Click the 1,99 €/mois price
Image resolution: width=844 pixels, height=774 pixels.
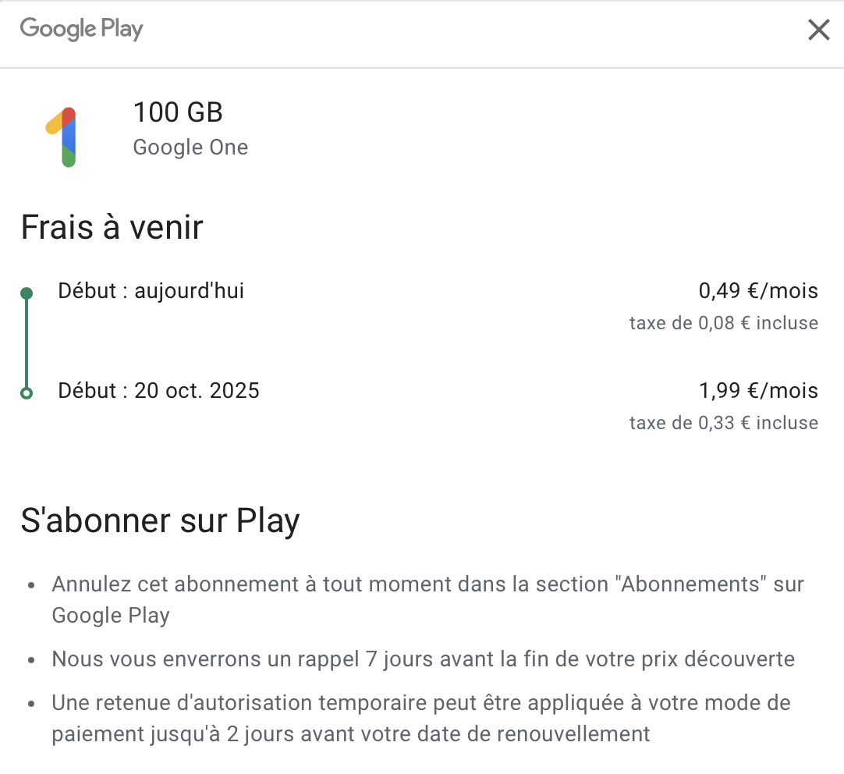click(x=758, y=390)
